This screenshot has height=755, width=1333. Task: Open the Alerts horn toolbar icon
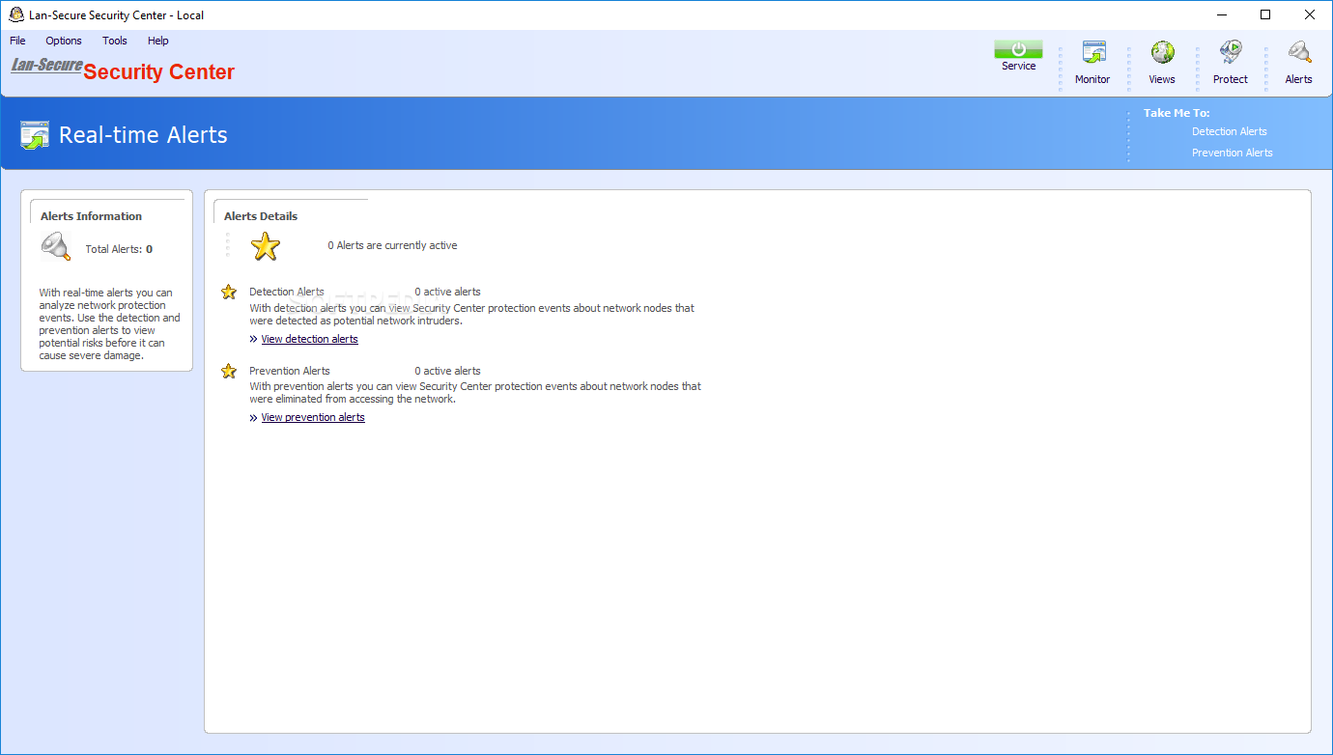[1299, 52]
